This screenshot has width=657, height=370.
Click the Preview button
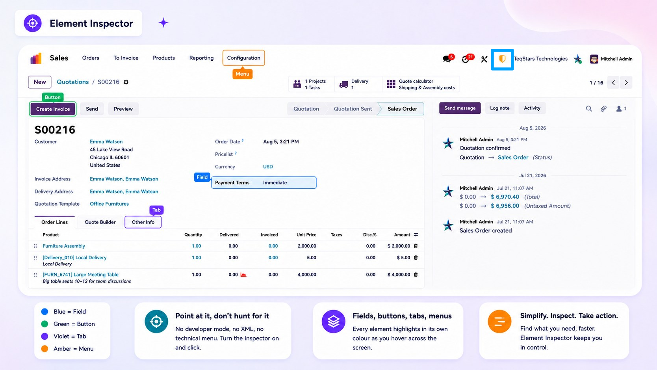coord(123,109)
